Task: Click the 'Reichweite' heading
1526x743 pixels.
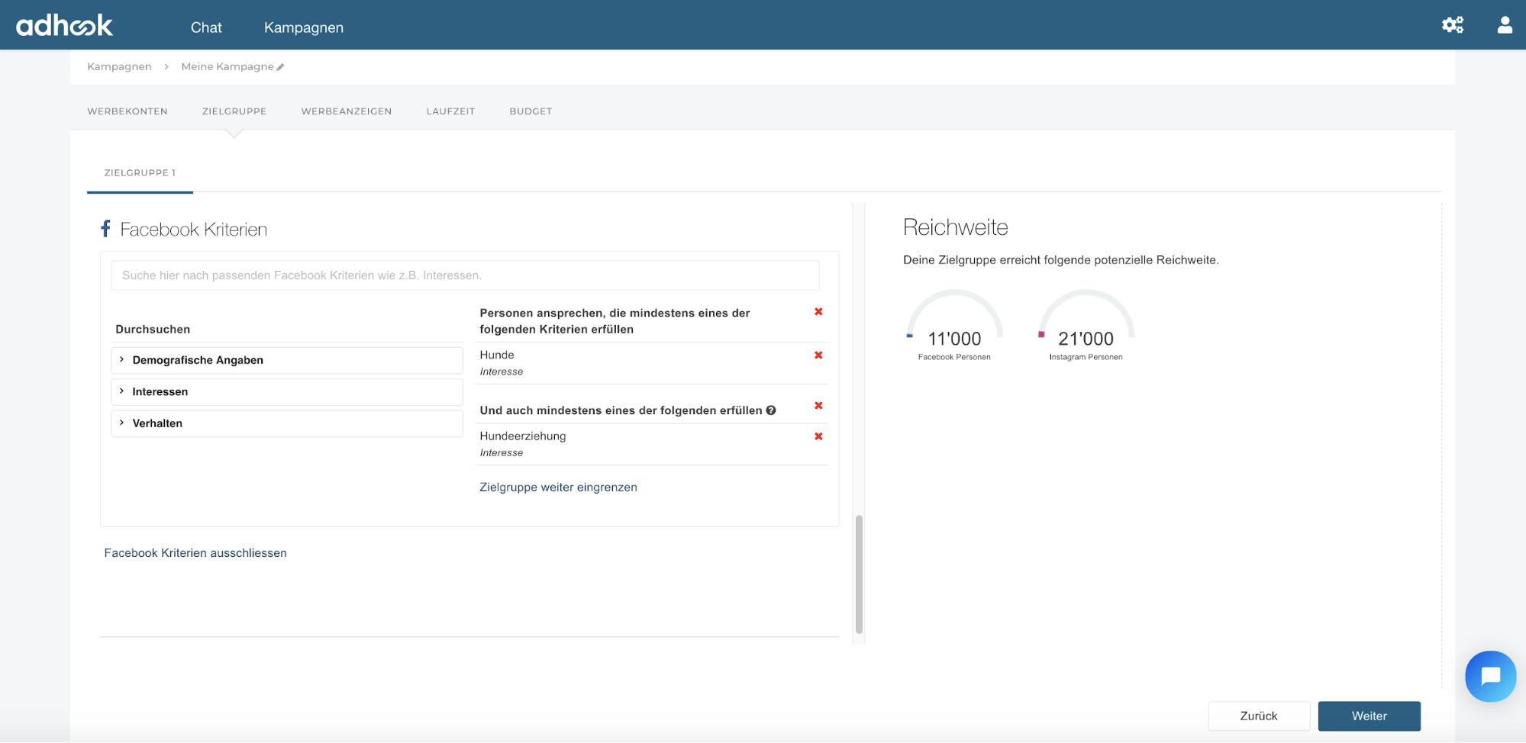Action: 955,227
